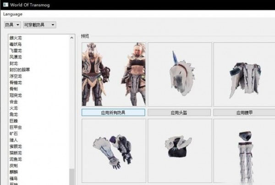Select 风漂龙 in the armor list
This screenshot has height=185, width=275.
[16, 57]
